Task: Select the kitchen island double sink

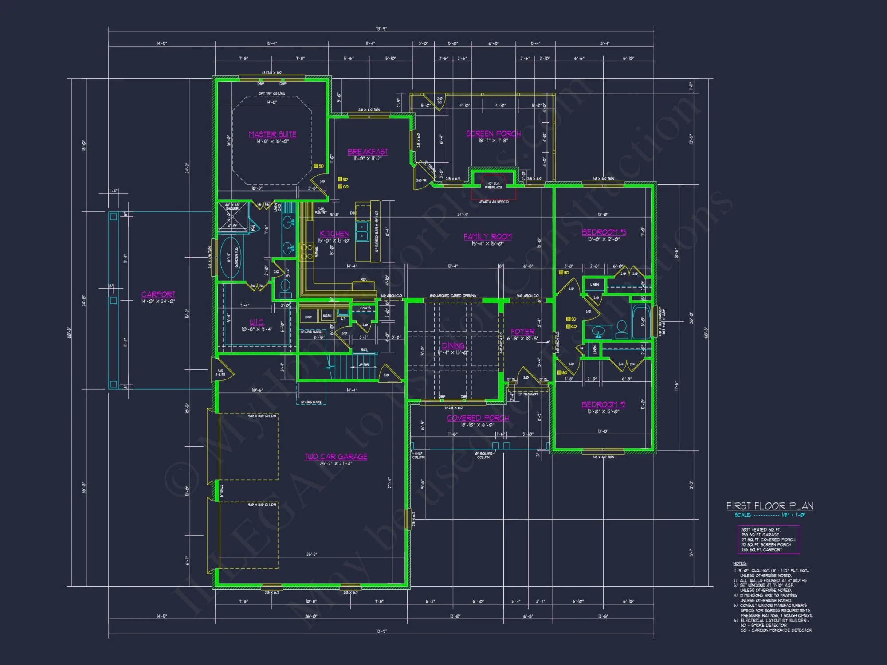Action: tap(362, 231)
